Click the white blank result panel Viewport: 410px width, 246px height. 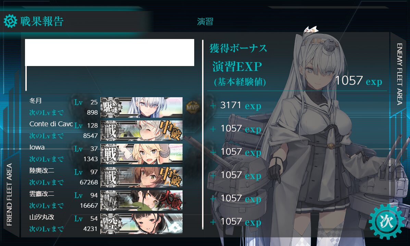[110, 52]
